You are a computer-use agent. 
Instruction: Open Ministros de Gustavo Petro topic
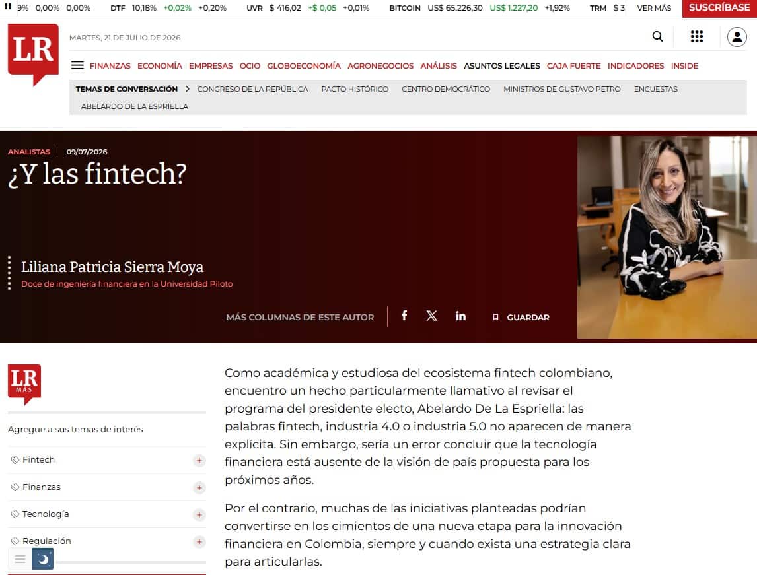tap(562, 89)
